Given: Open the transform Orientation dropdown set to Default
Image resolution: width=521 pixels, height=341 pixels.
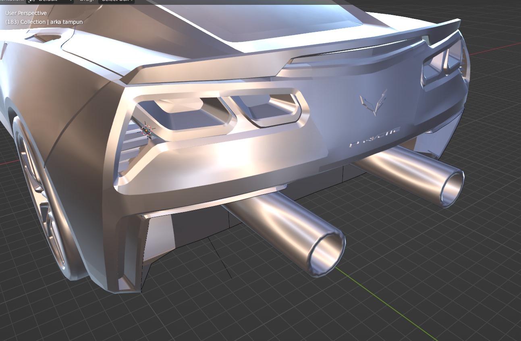Looking at the screenshot, I should click(x=50, y=1).
